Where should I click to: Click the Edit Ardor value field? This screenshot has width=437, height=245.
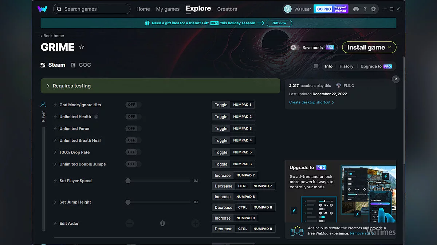click(x=162, y=224)
